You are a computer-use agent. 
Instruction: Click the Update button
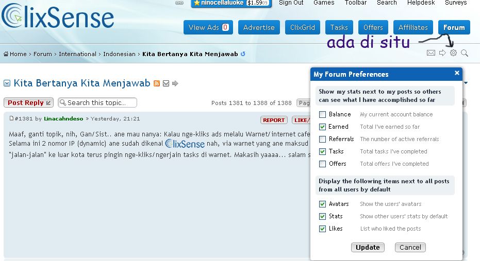(368, 247)
